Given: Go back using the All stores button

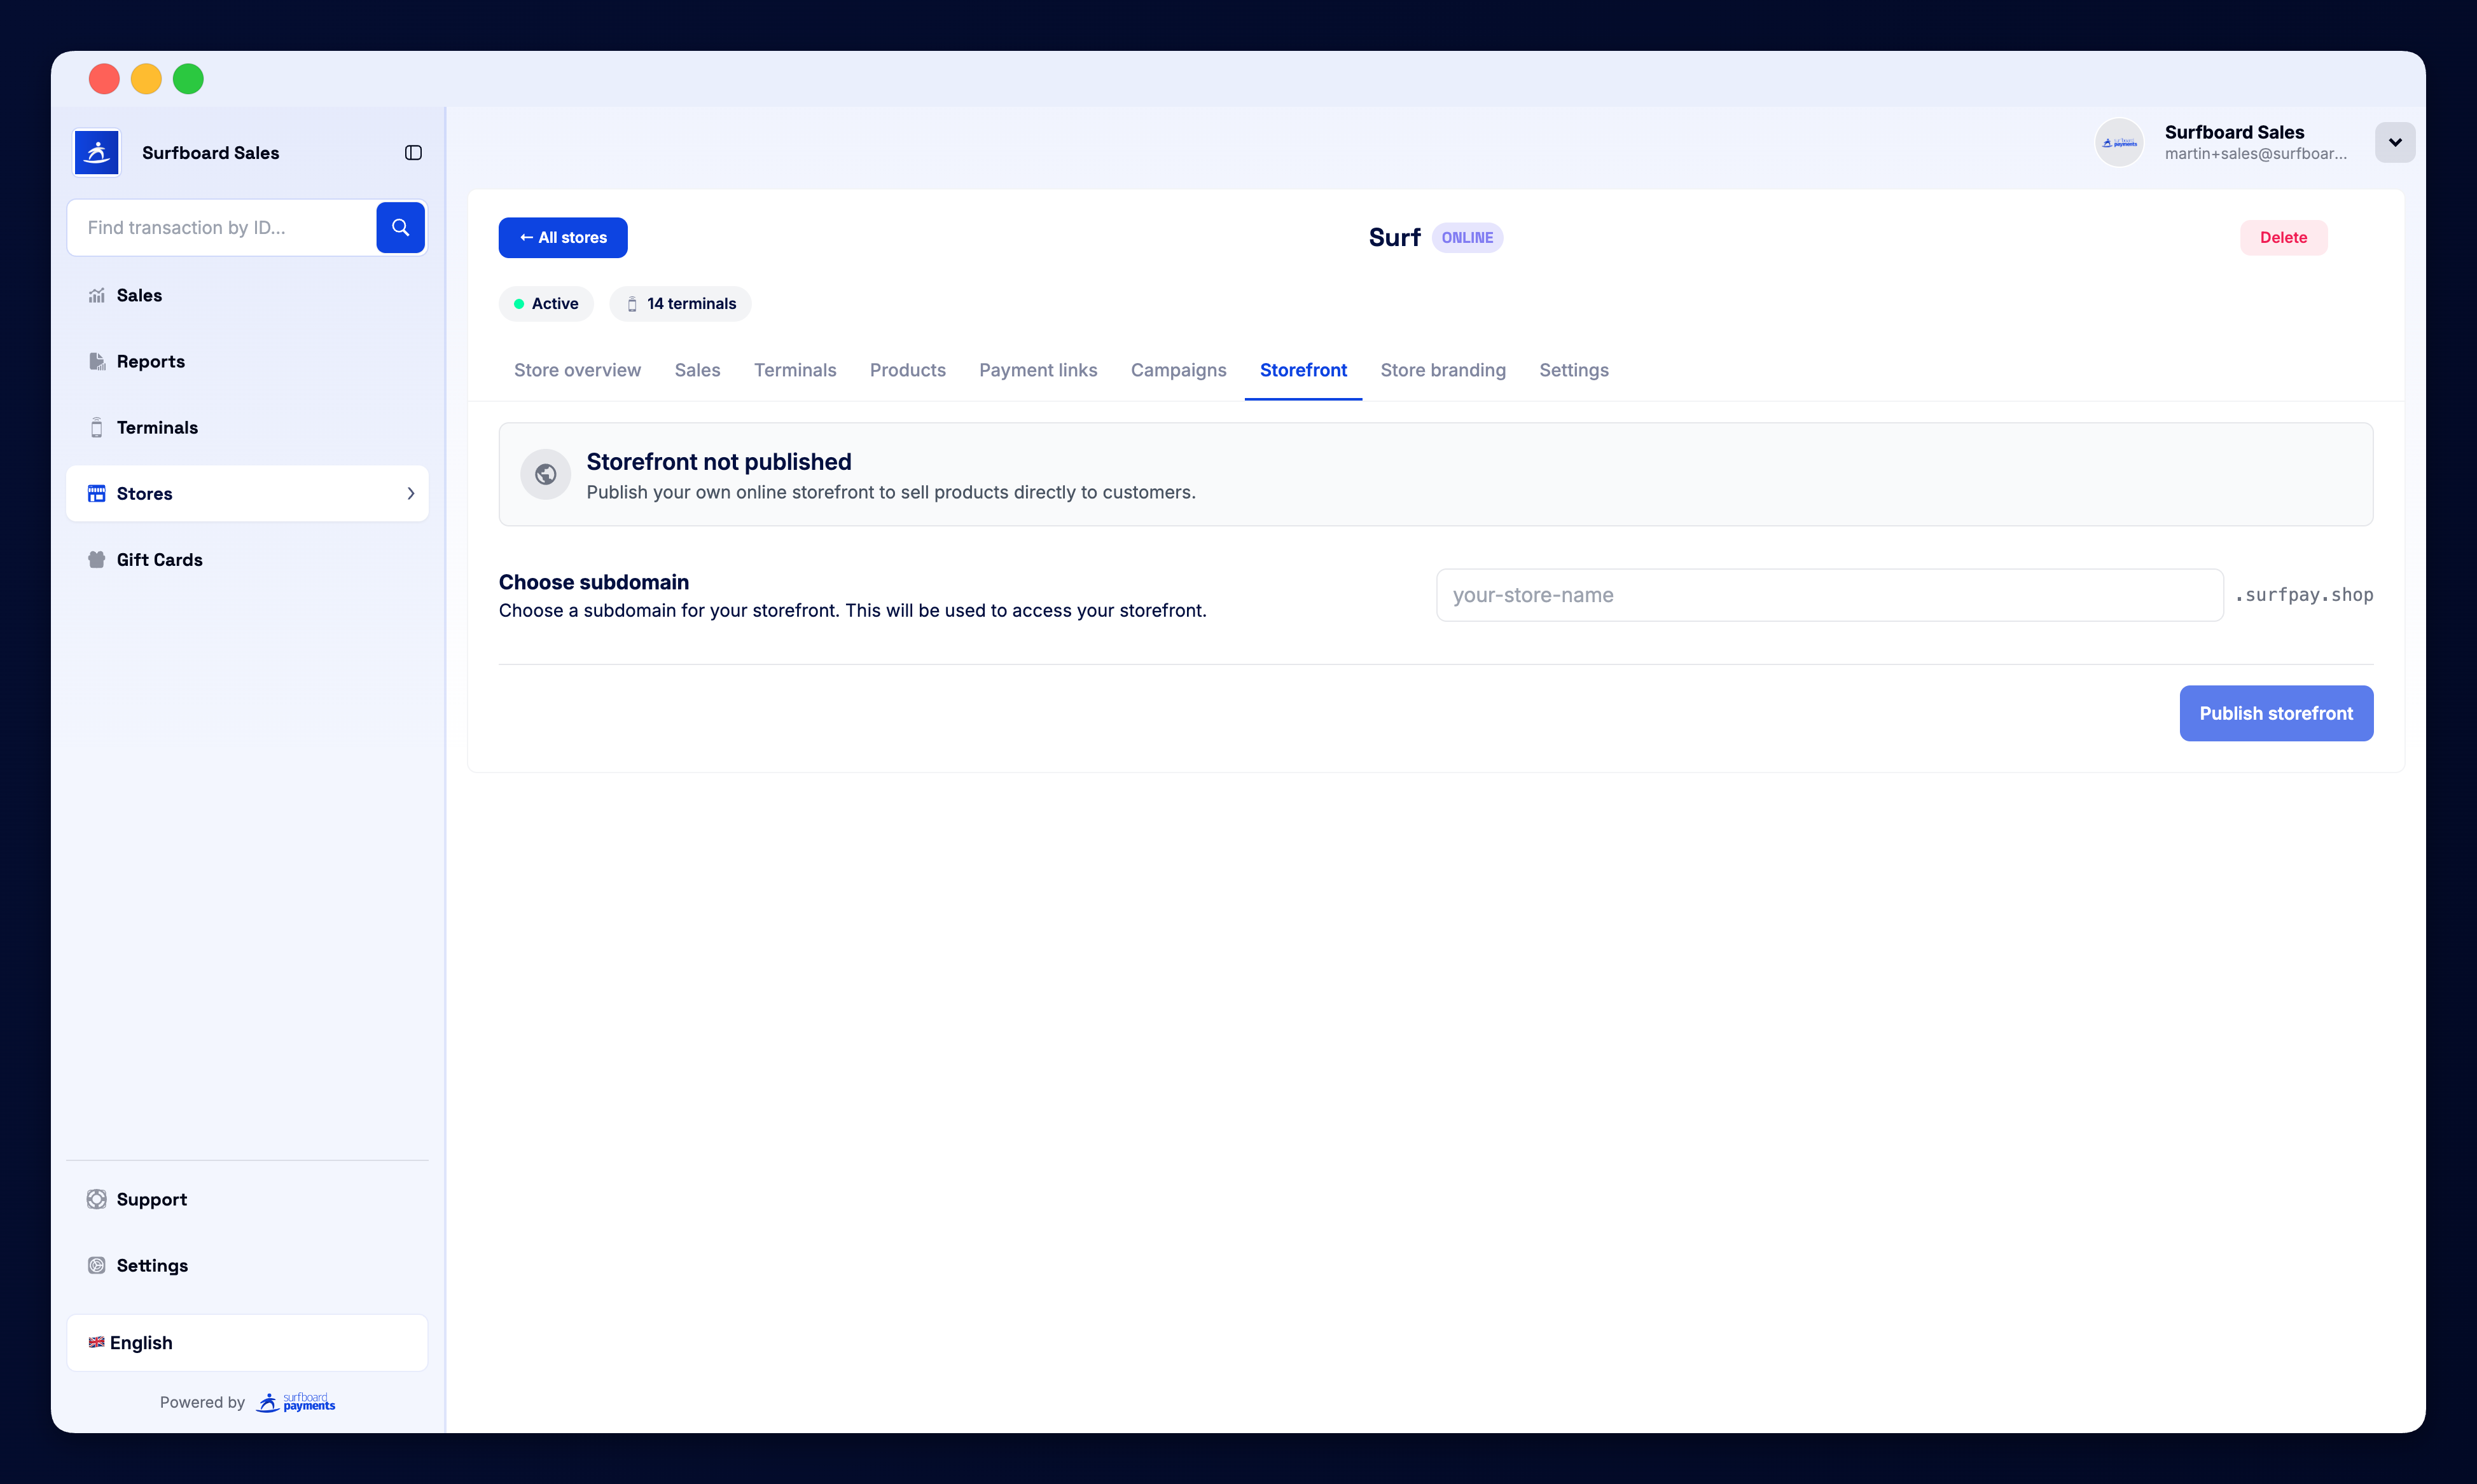Looking at the screenshot, I should click(x=562, y=237).
